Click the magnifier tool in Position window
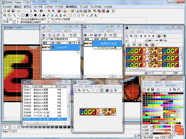Viewport: 186px width, 139px height. [x=79, y=90]
